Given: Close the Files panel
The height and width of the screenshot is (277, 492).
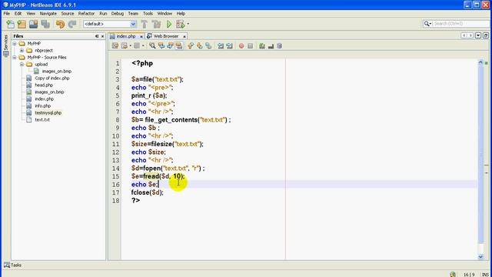Looking at the screenshot, I should (x=102, y=36).
